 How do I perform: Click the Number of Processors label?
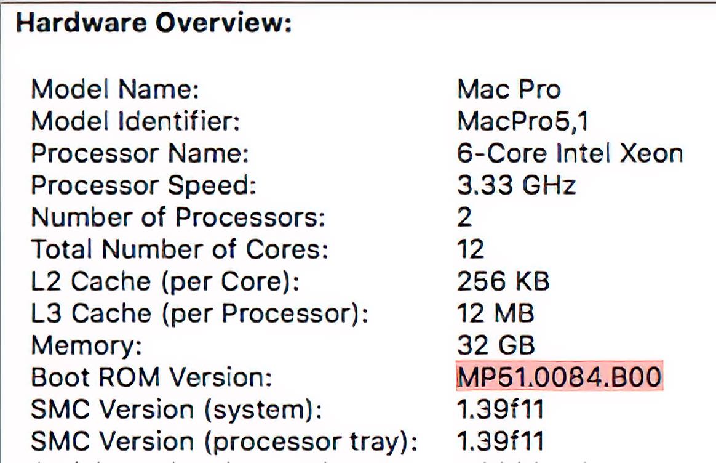(178, 217)
